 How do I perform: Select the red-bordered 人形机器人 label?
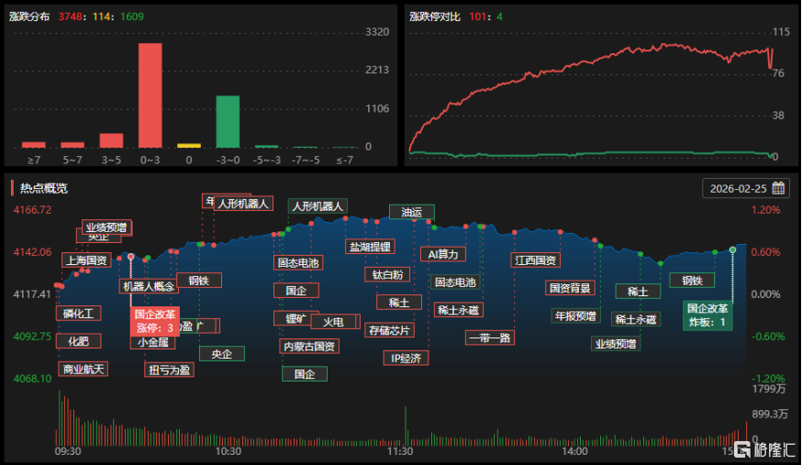tap(243, 204)
